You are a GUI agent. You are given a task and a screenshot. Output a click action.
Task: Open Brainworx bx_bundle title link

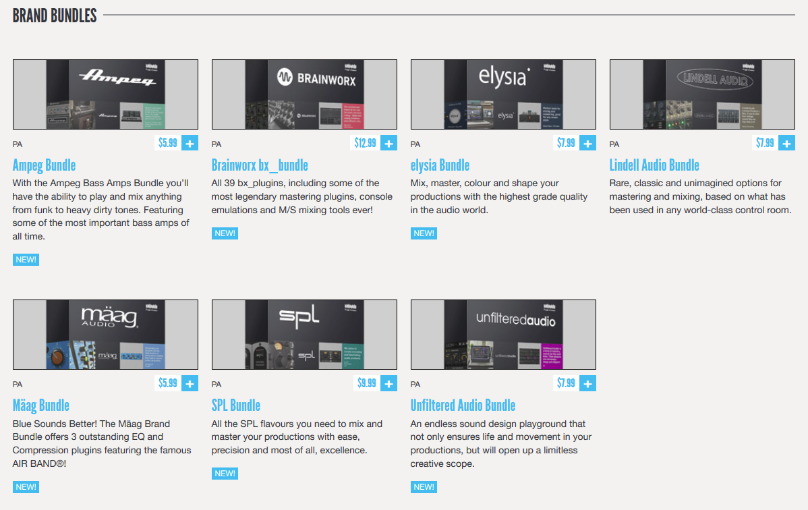click(260, 165)
